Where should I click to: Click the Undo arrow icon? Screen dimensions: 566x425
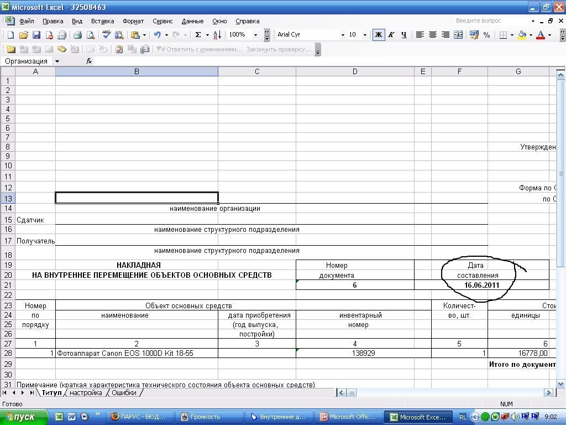pos(157,35)
